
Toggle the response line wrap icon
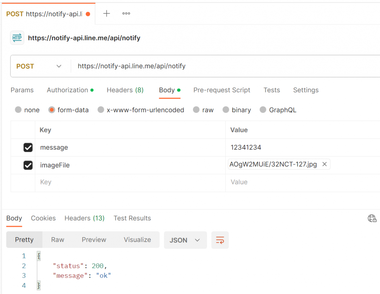pyautogui.click(x=220, y=240)
